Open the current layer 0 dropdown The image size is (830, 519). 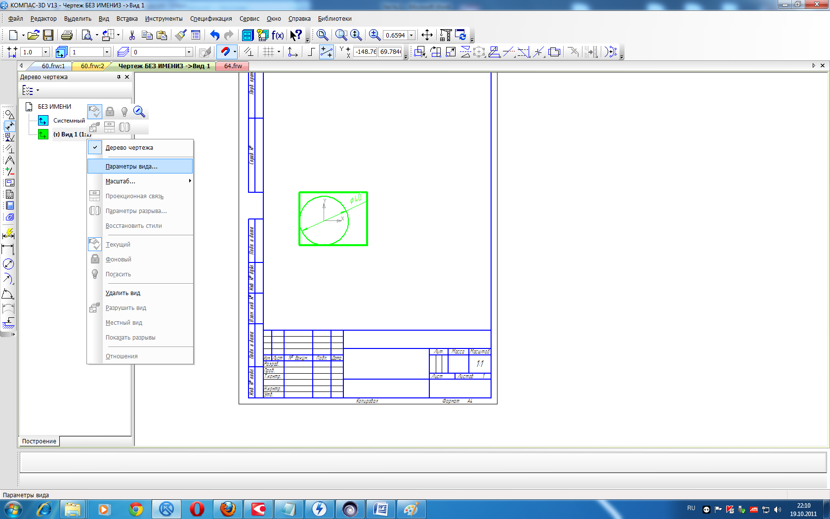[x=189, y=52]
